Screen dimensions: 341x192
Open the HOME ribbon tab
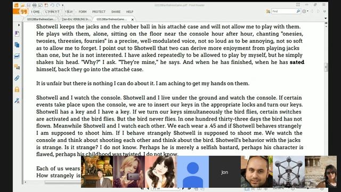[x=36, y=12]
